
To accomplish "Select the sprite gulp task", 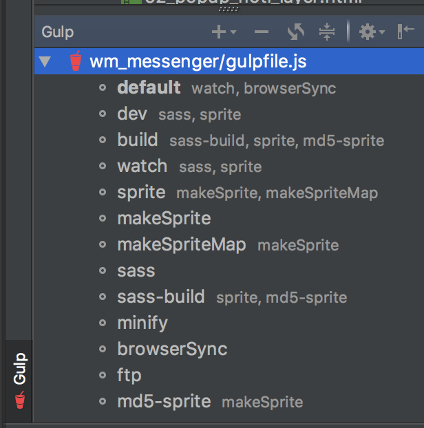I will [141, 192].
